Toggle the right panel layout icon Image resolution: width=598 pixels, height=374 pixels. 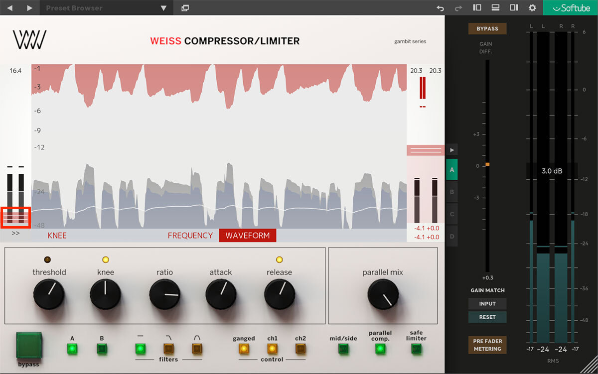click(514, 8)
